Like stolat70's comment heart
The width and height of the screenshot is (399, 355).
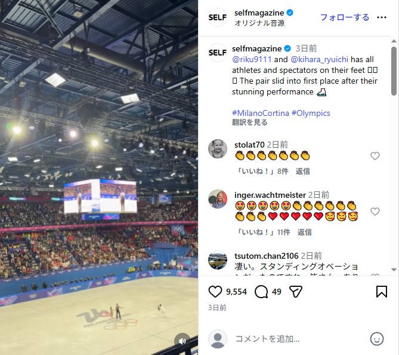coord(375,156)
